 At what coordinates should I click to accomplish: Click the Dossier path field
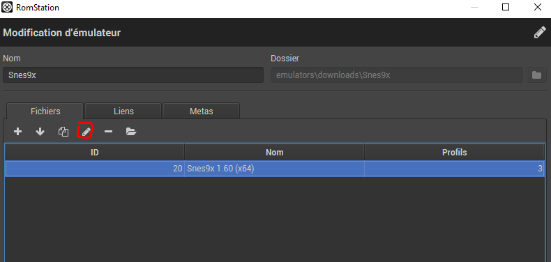(397, 75)
